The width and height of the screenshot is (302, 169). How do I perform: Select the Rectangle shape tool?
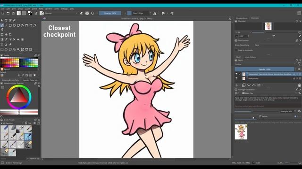click(x=10, y=25)
